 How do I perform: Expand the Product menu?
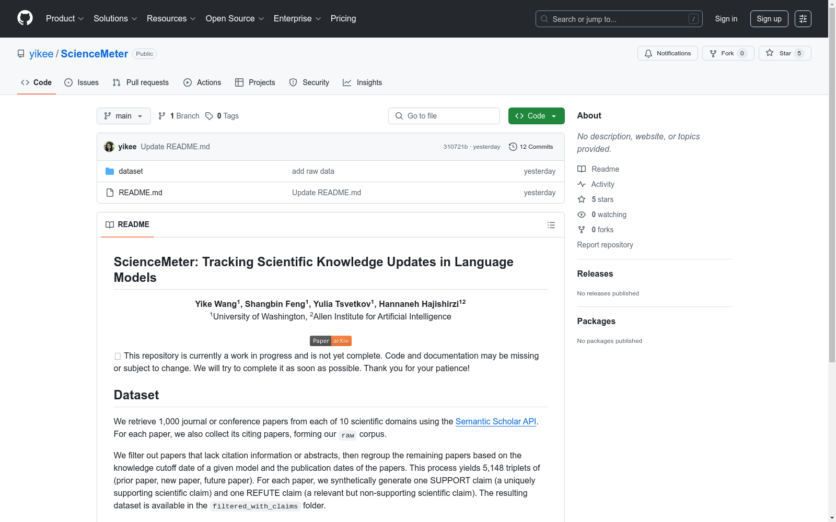65,19
